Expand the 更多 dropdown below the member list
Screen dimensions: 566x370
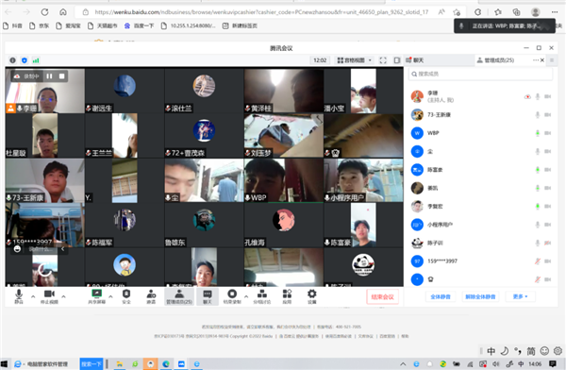click(520, 296)
